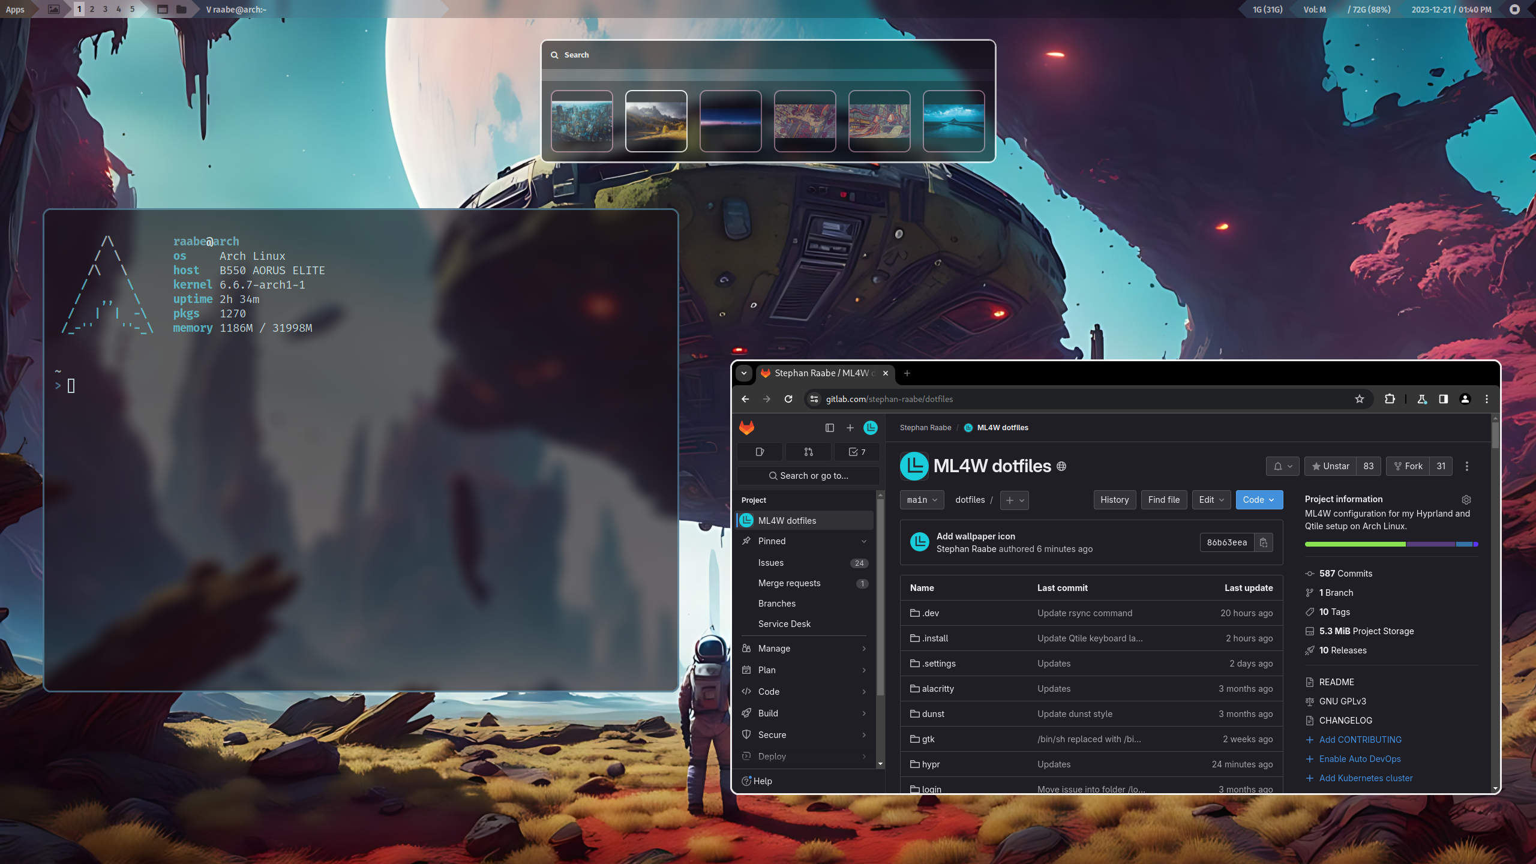The width and height of the screenshot is (1536, 864).
Task: Reload the GitLab page
Action: pos(788,399)
